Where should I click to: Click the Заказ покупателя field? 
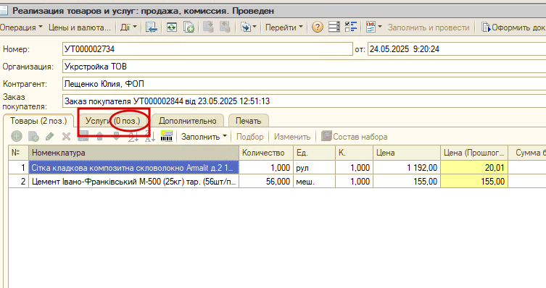pos(305,101)
